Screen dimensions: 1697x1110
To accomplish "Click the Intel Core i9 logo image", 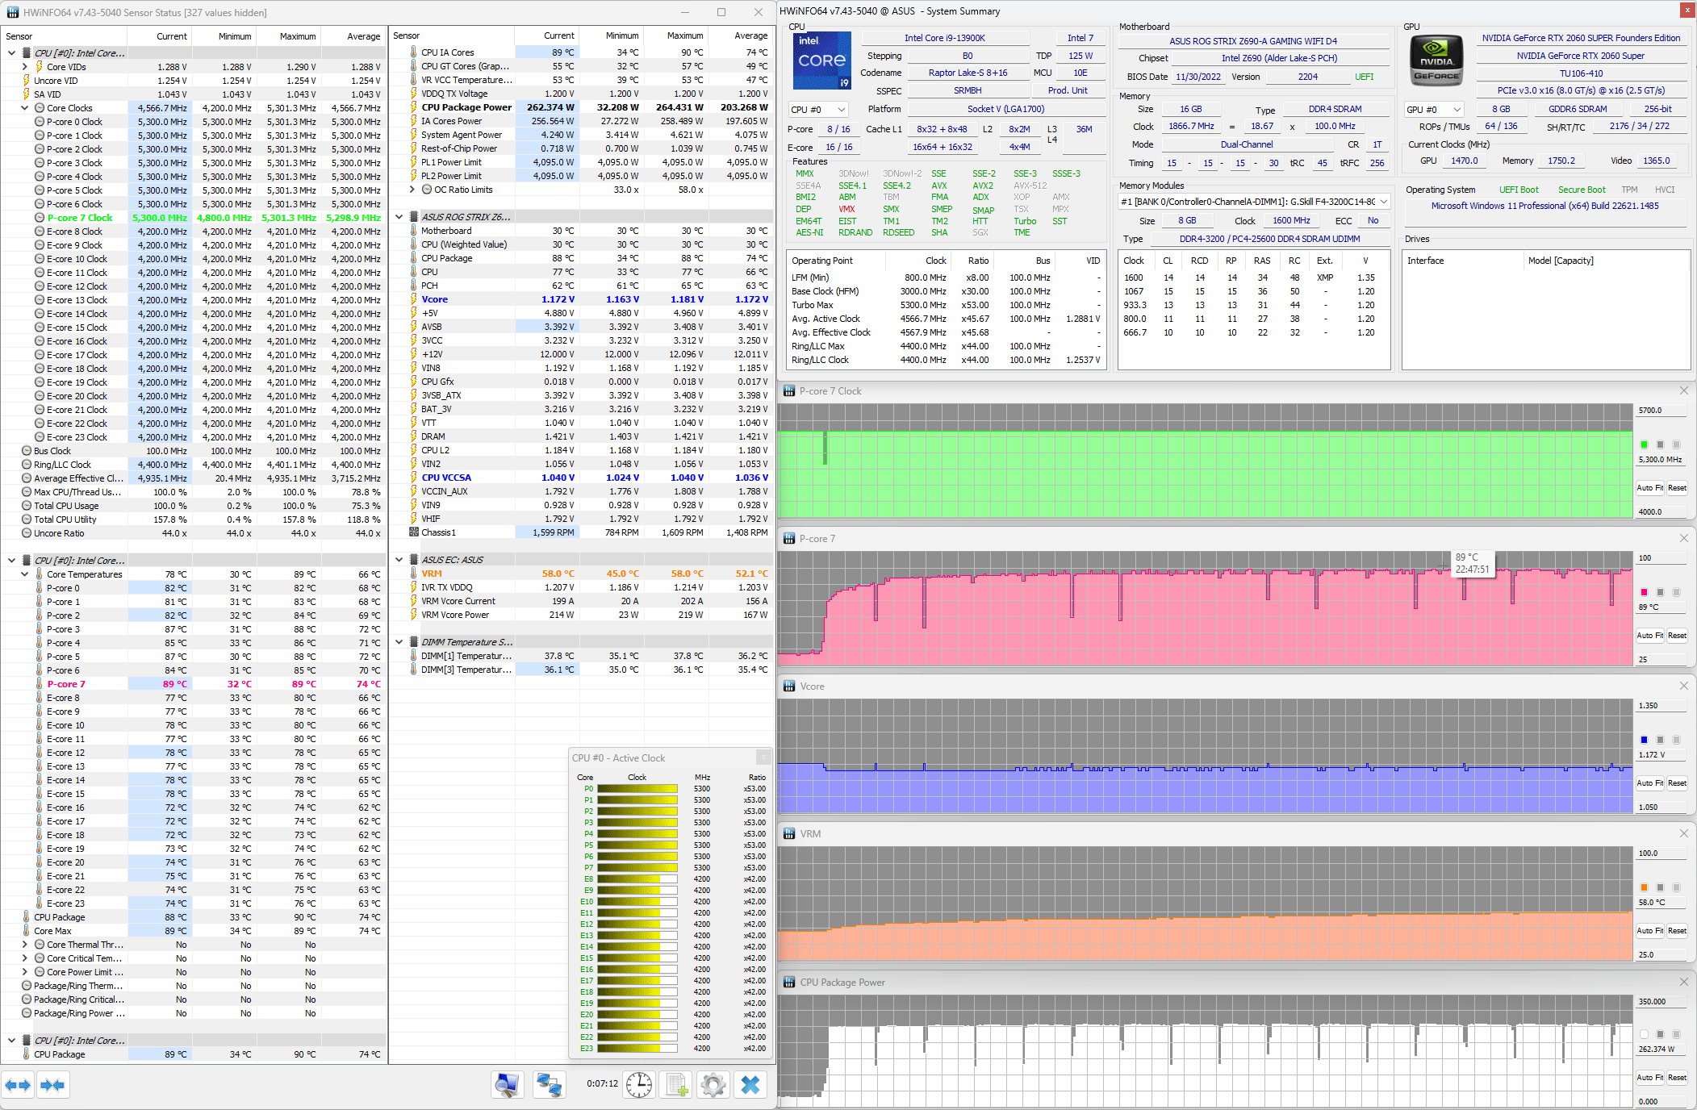I will click(821, 61).
